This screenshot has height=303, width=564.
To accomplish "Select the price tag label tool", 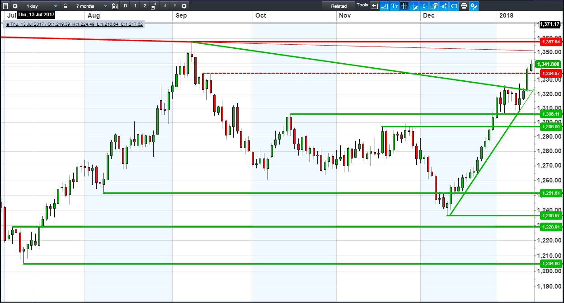I will (454, 6).
